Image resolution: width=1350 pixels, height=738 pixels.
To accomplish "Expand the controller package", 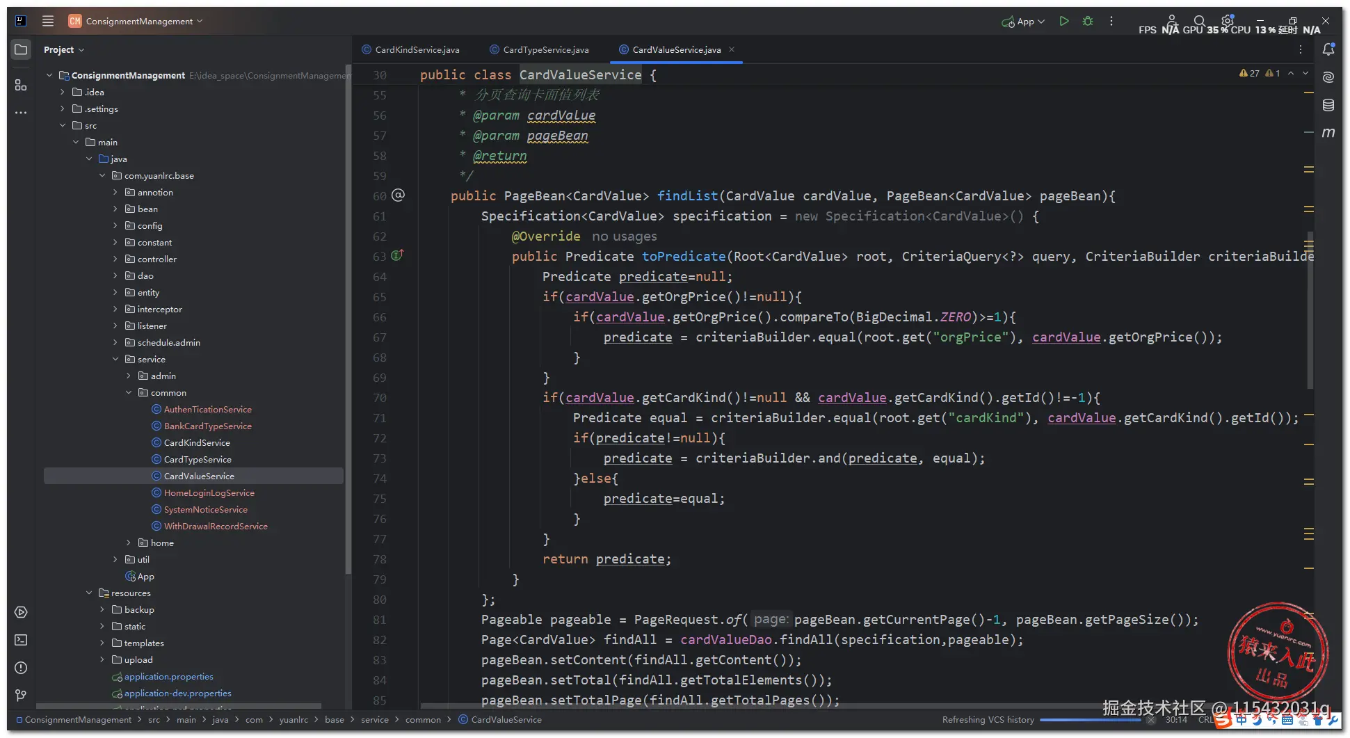I will point(115,259).
